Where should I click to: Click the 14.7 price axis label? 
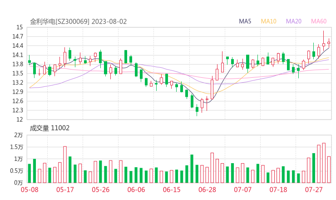pos(18,36)
